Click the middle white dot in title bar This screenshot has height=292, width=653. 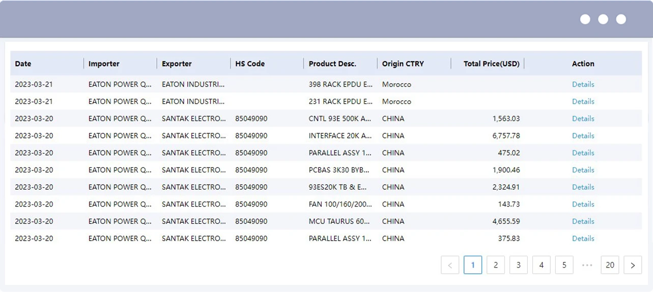tap(603, 19)
